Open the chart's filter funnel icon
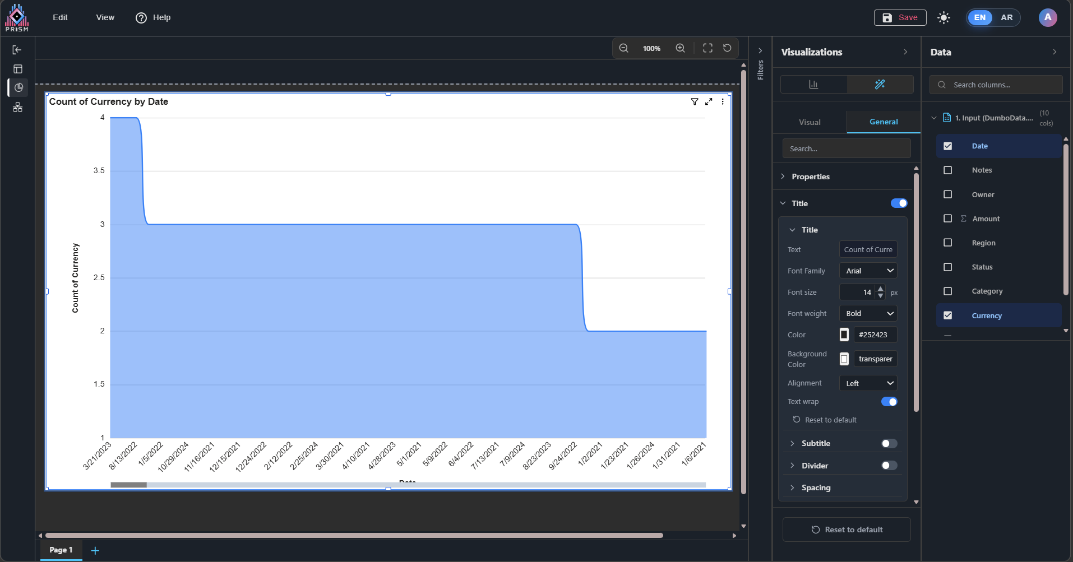The height and width of the screenshot is (562, 1073). pyautogui.click(x=695, y=101)
